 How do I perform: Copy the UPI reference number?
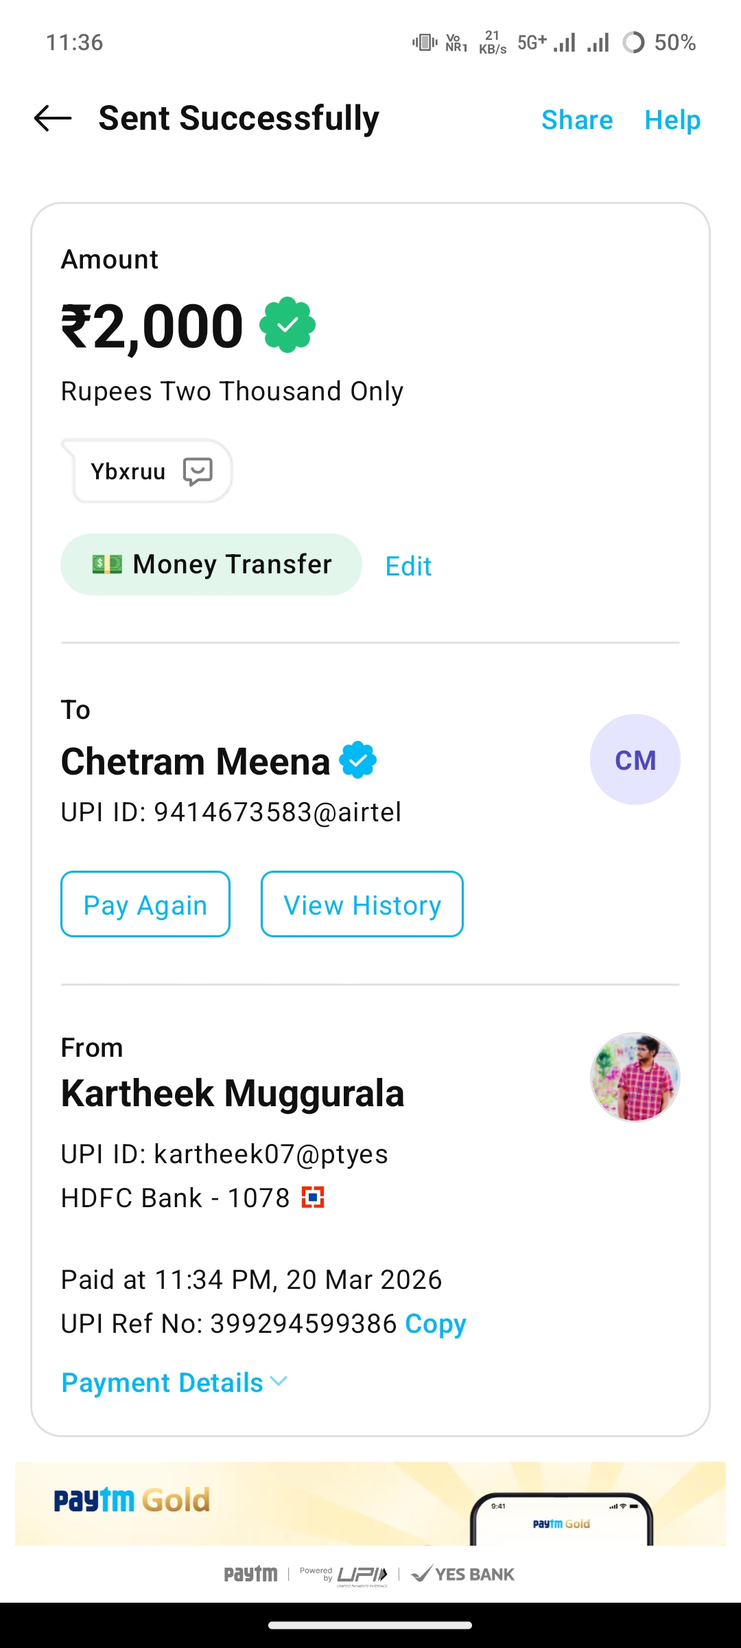[x=436, y=1323]
